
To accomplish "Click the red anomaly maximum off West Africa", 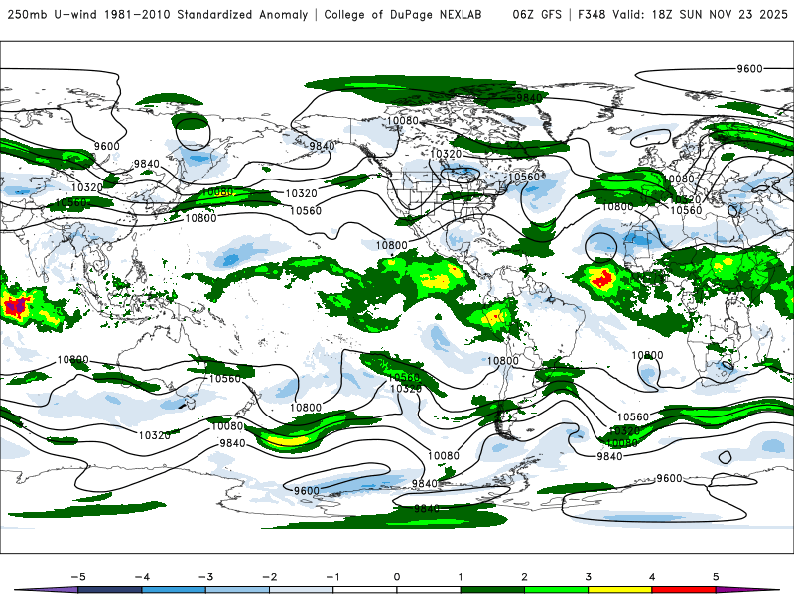I will pyautogui.click(x=602, y=279).
